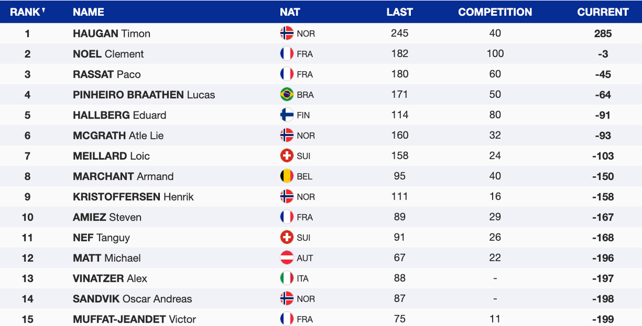Sort by the CURRENT column header

tap(603, 12)
